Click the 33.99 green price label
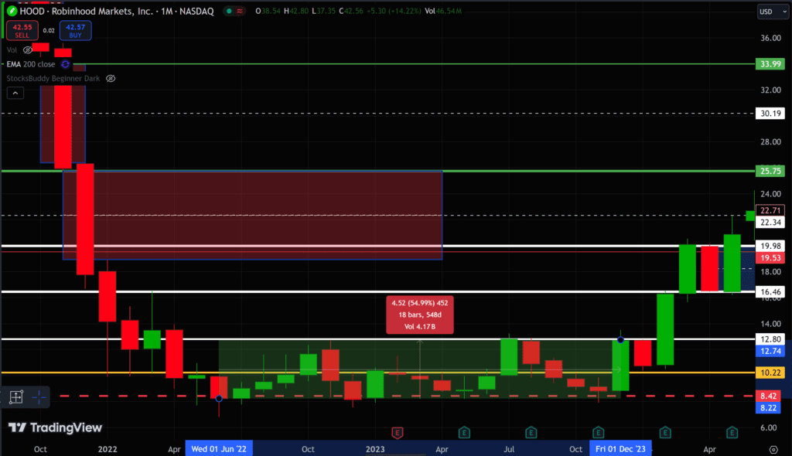 [x=770, y=64]
